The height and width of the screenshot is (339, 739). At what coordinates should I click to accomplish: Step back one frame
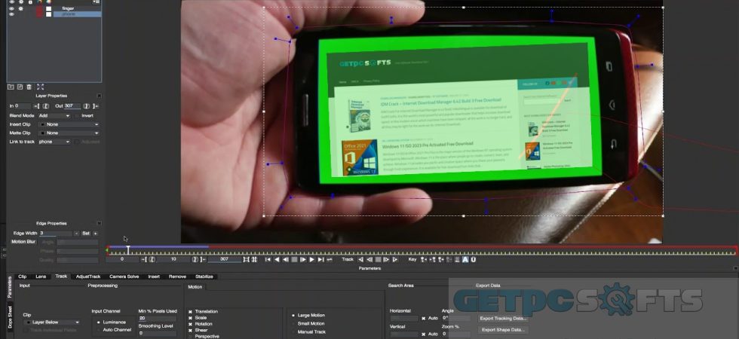tap(286, 259)
